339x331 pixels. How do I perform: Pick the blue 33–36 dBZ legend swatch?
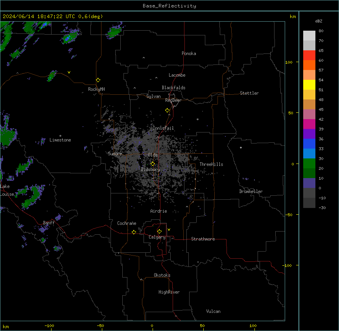tap(309, 143)
